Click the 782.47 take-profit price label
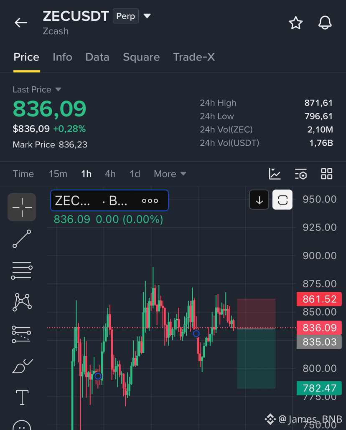 coord(319,388)
